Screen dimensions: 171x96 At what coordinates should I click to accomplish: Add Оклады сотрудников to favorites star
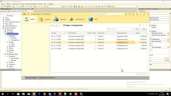pyautogui.click(x=61, y=25)
